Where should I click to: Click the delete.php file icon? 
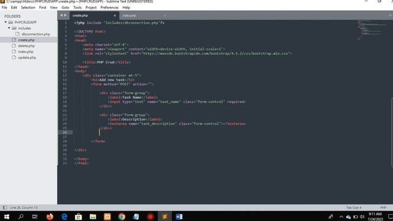click(x=14, y=45)
